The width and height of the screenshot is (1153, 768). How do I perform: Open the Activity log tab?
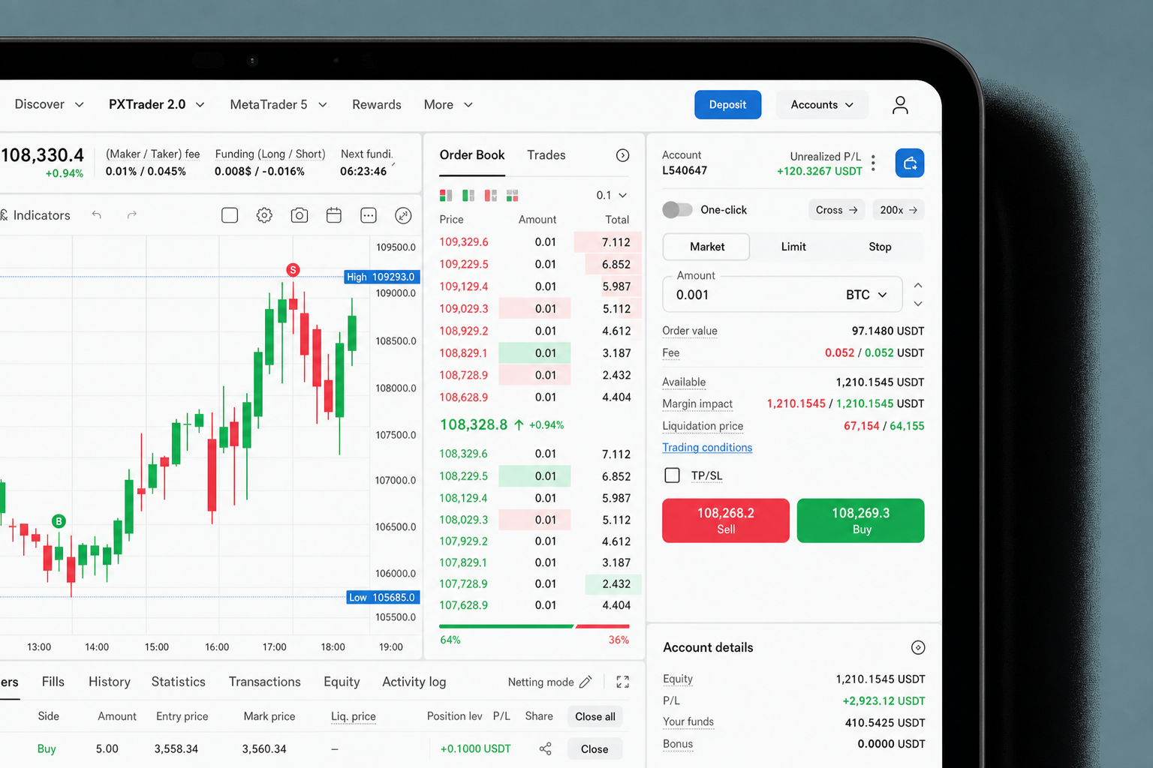pyautogui.click(x=414, y=682)
